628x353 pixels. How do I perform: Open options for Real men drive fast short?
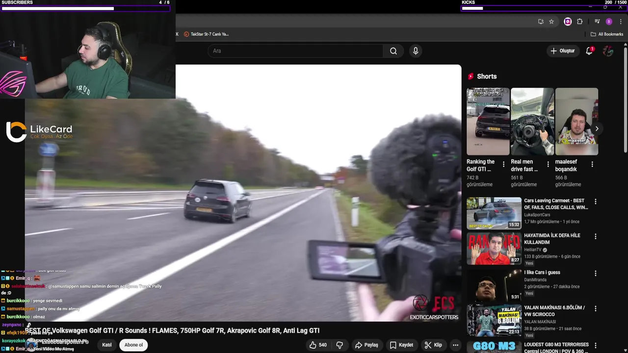[x=548, y=165]
